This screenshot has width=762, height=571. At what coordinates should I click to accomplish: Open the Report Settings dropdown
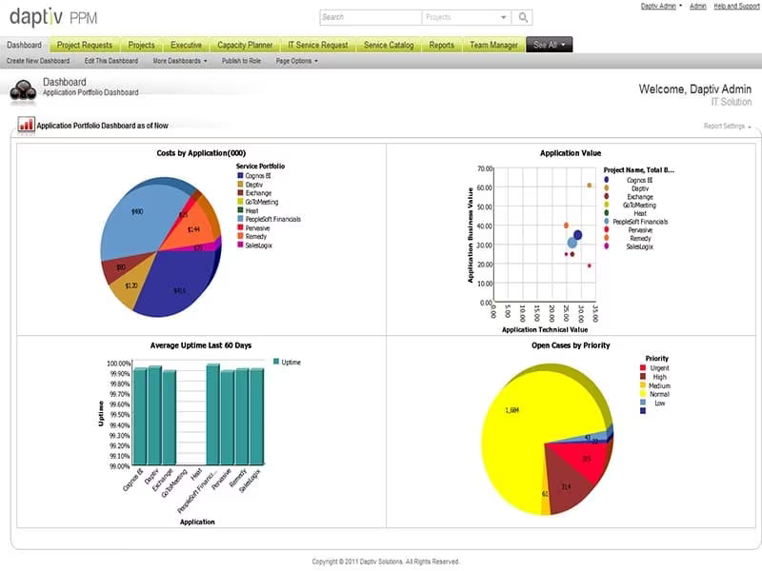click(727, 127)
